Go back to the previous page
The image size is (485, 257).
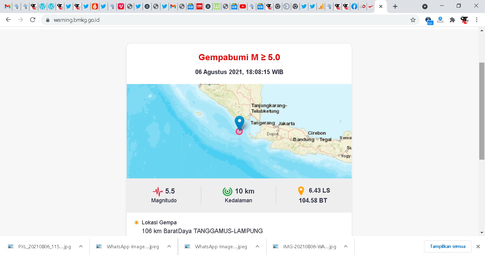coord(8,20)
